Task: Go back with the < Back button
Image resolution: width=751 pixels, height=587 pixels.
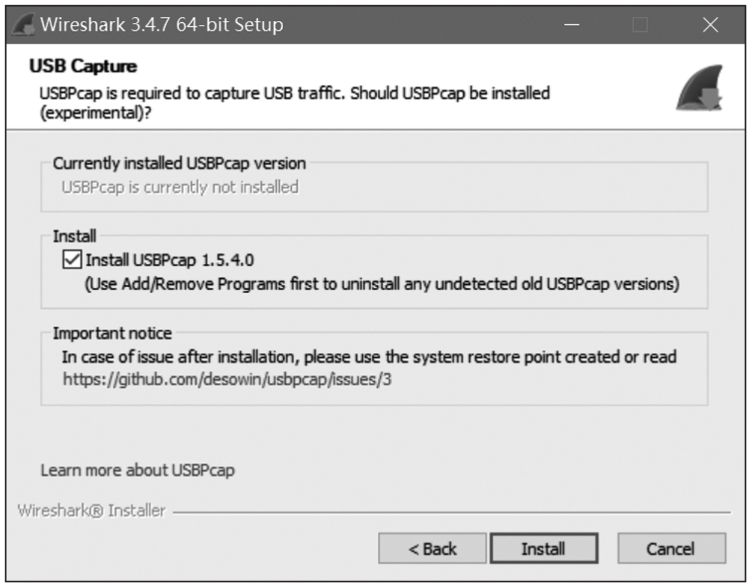Action: (x=432, y=548)
